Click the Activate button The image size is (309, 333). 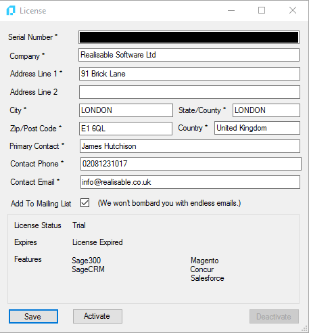pos(97,316)
